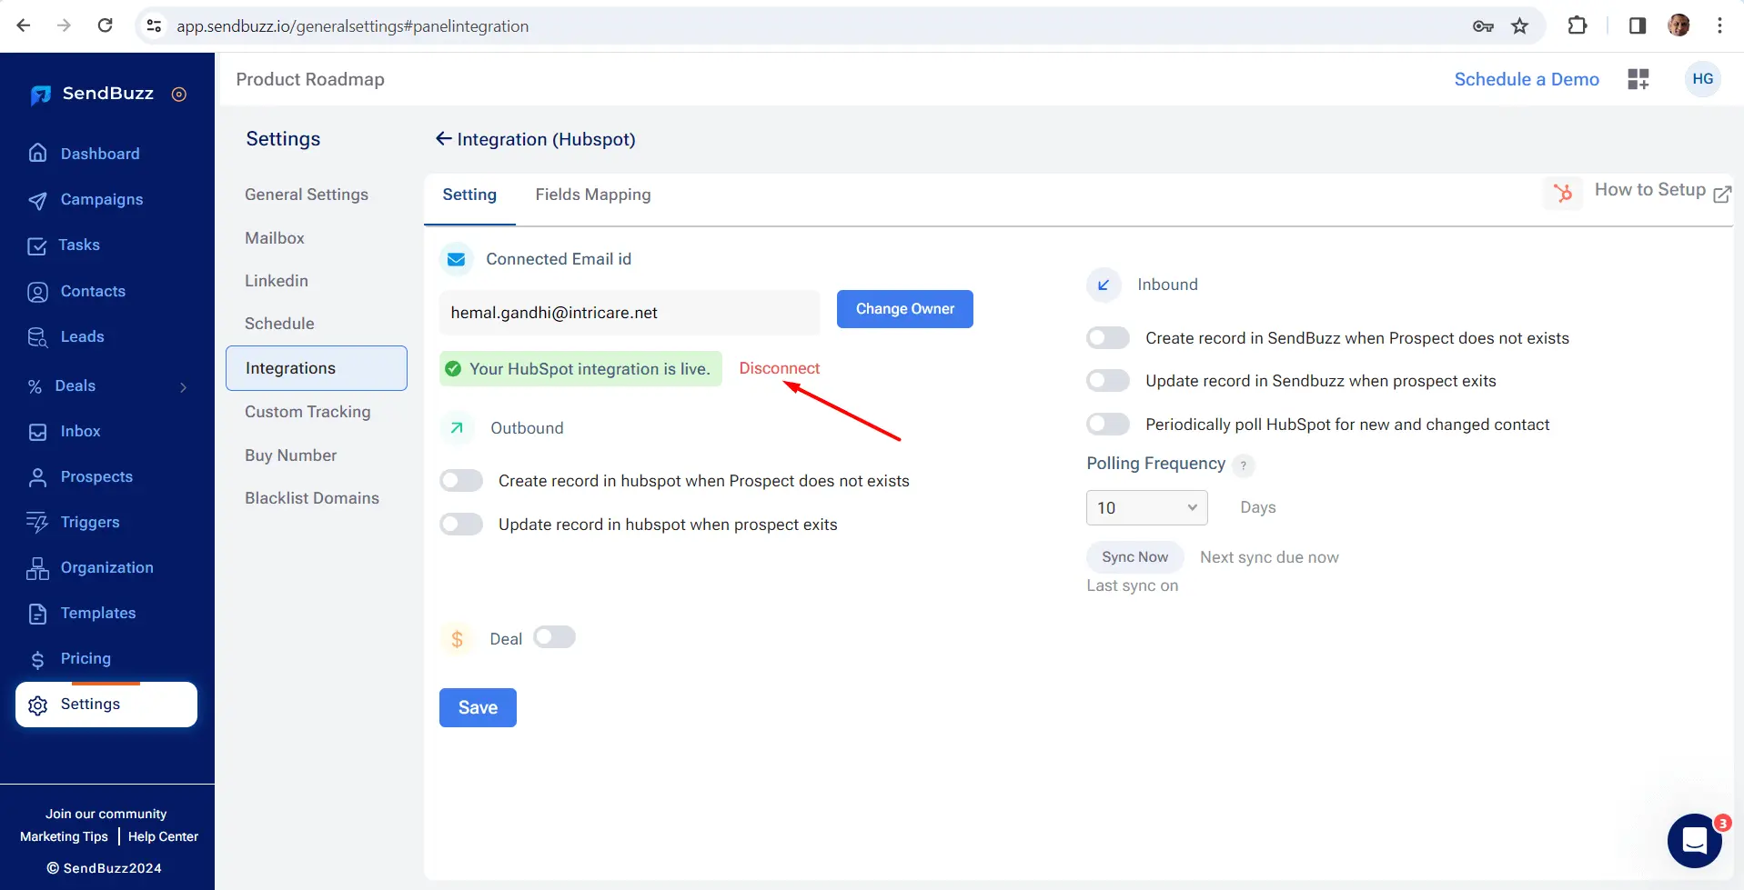Open the polling frequency dropdown

[x=1146, y=508]
